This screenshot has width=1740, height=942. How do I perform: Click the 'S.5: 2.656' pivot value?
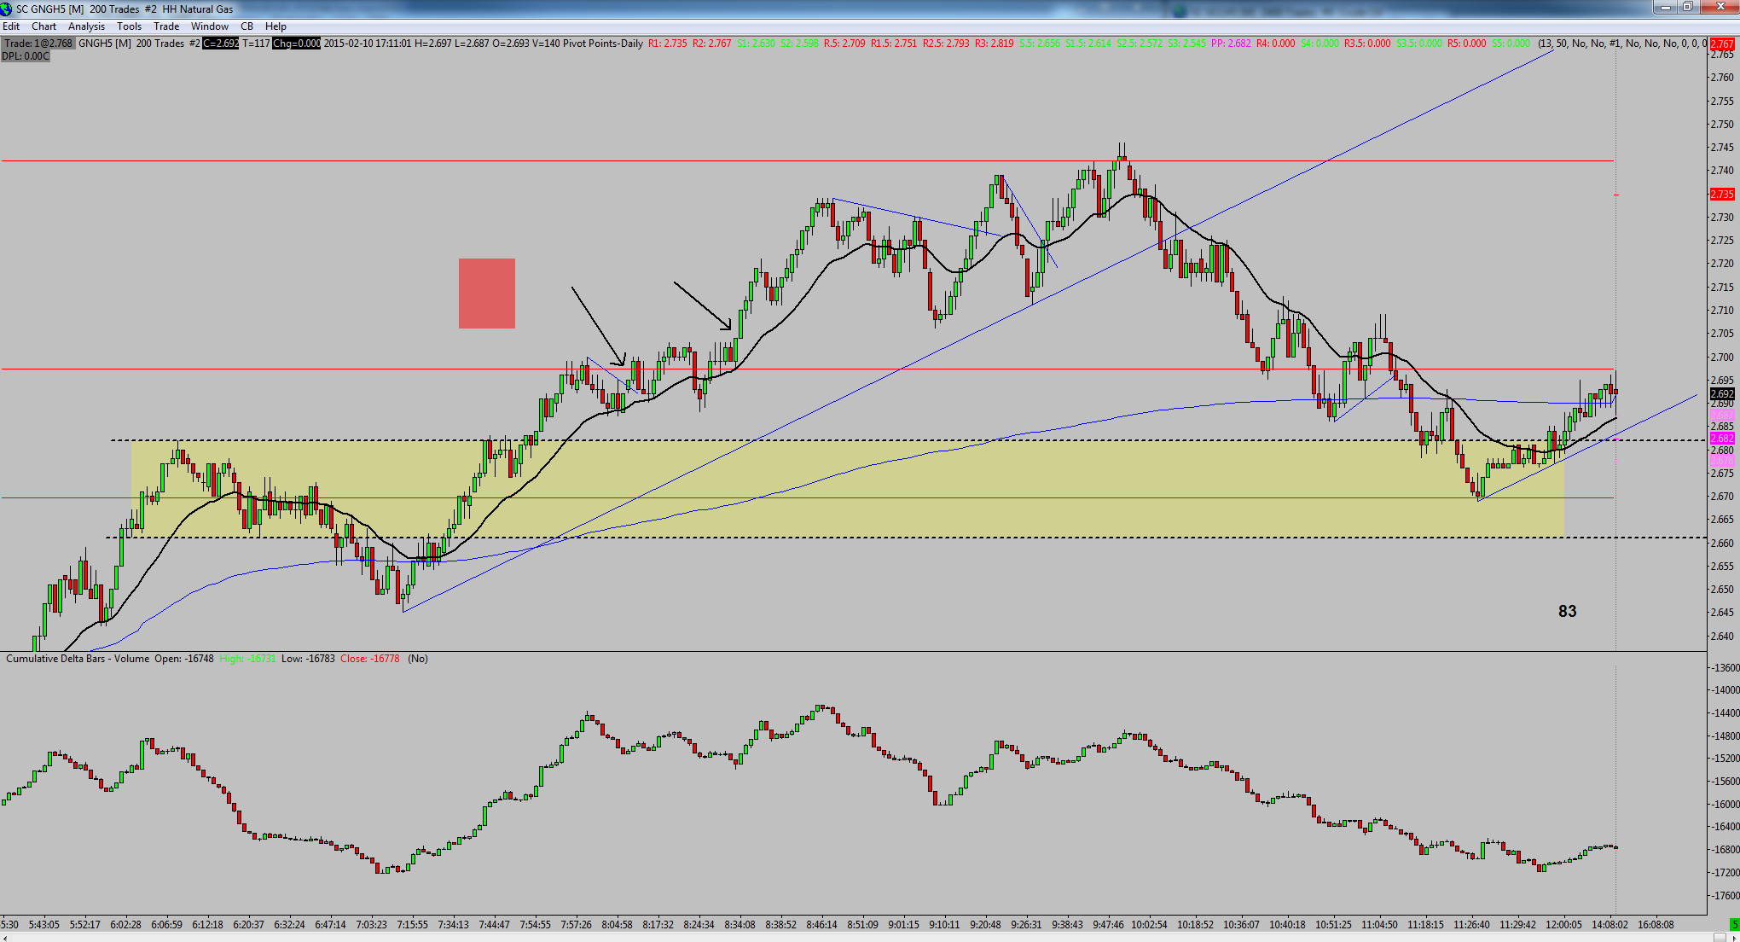1039,44
